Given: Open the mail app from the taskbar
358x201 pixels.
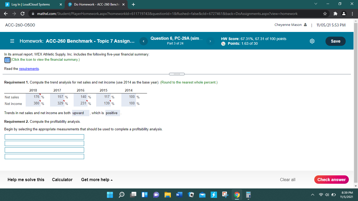Looking at the screenshot, I should 202,195.
